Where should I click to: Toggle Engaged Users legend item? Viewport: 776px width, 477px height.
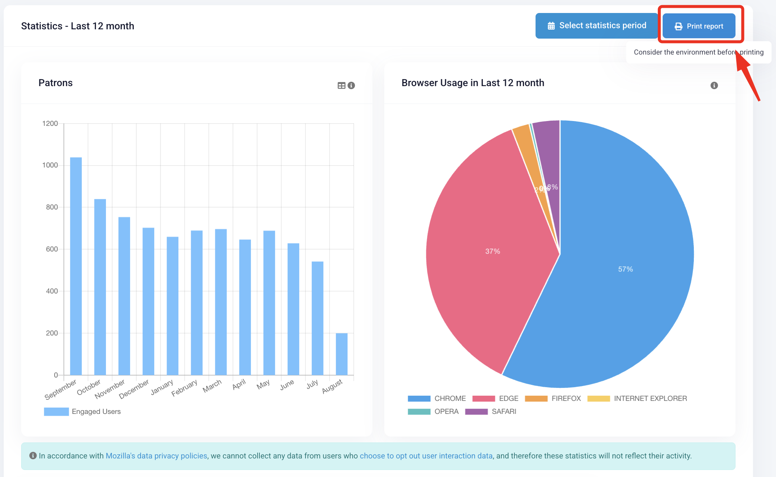coord(82,411)
